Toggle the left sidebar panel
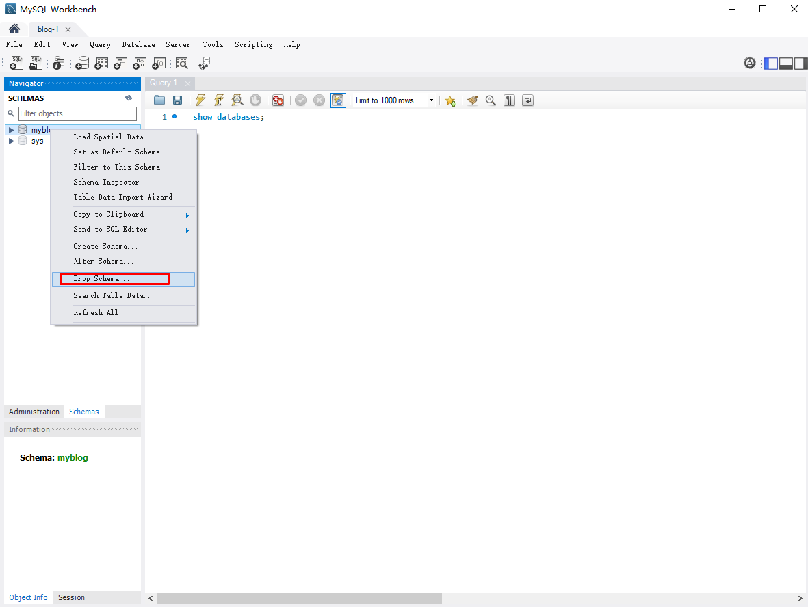The width and height of the screenshot is (808, 607). pyautogui.click(x=771, y=64)
